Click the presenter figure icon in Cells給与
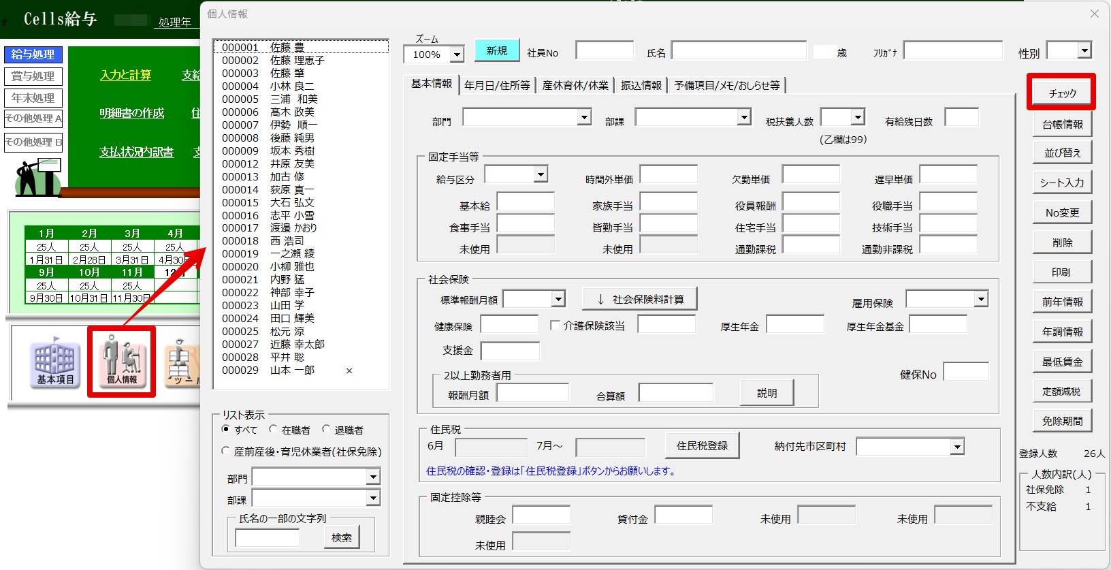The image size is (1111, 570). [x=38, y=177]
